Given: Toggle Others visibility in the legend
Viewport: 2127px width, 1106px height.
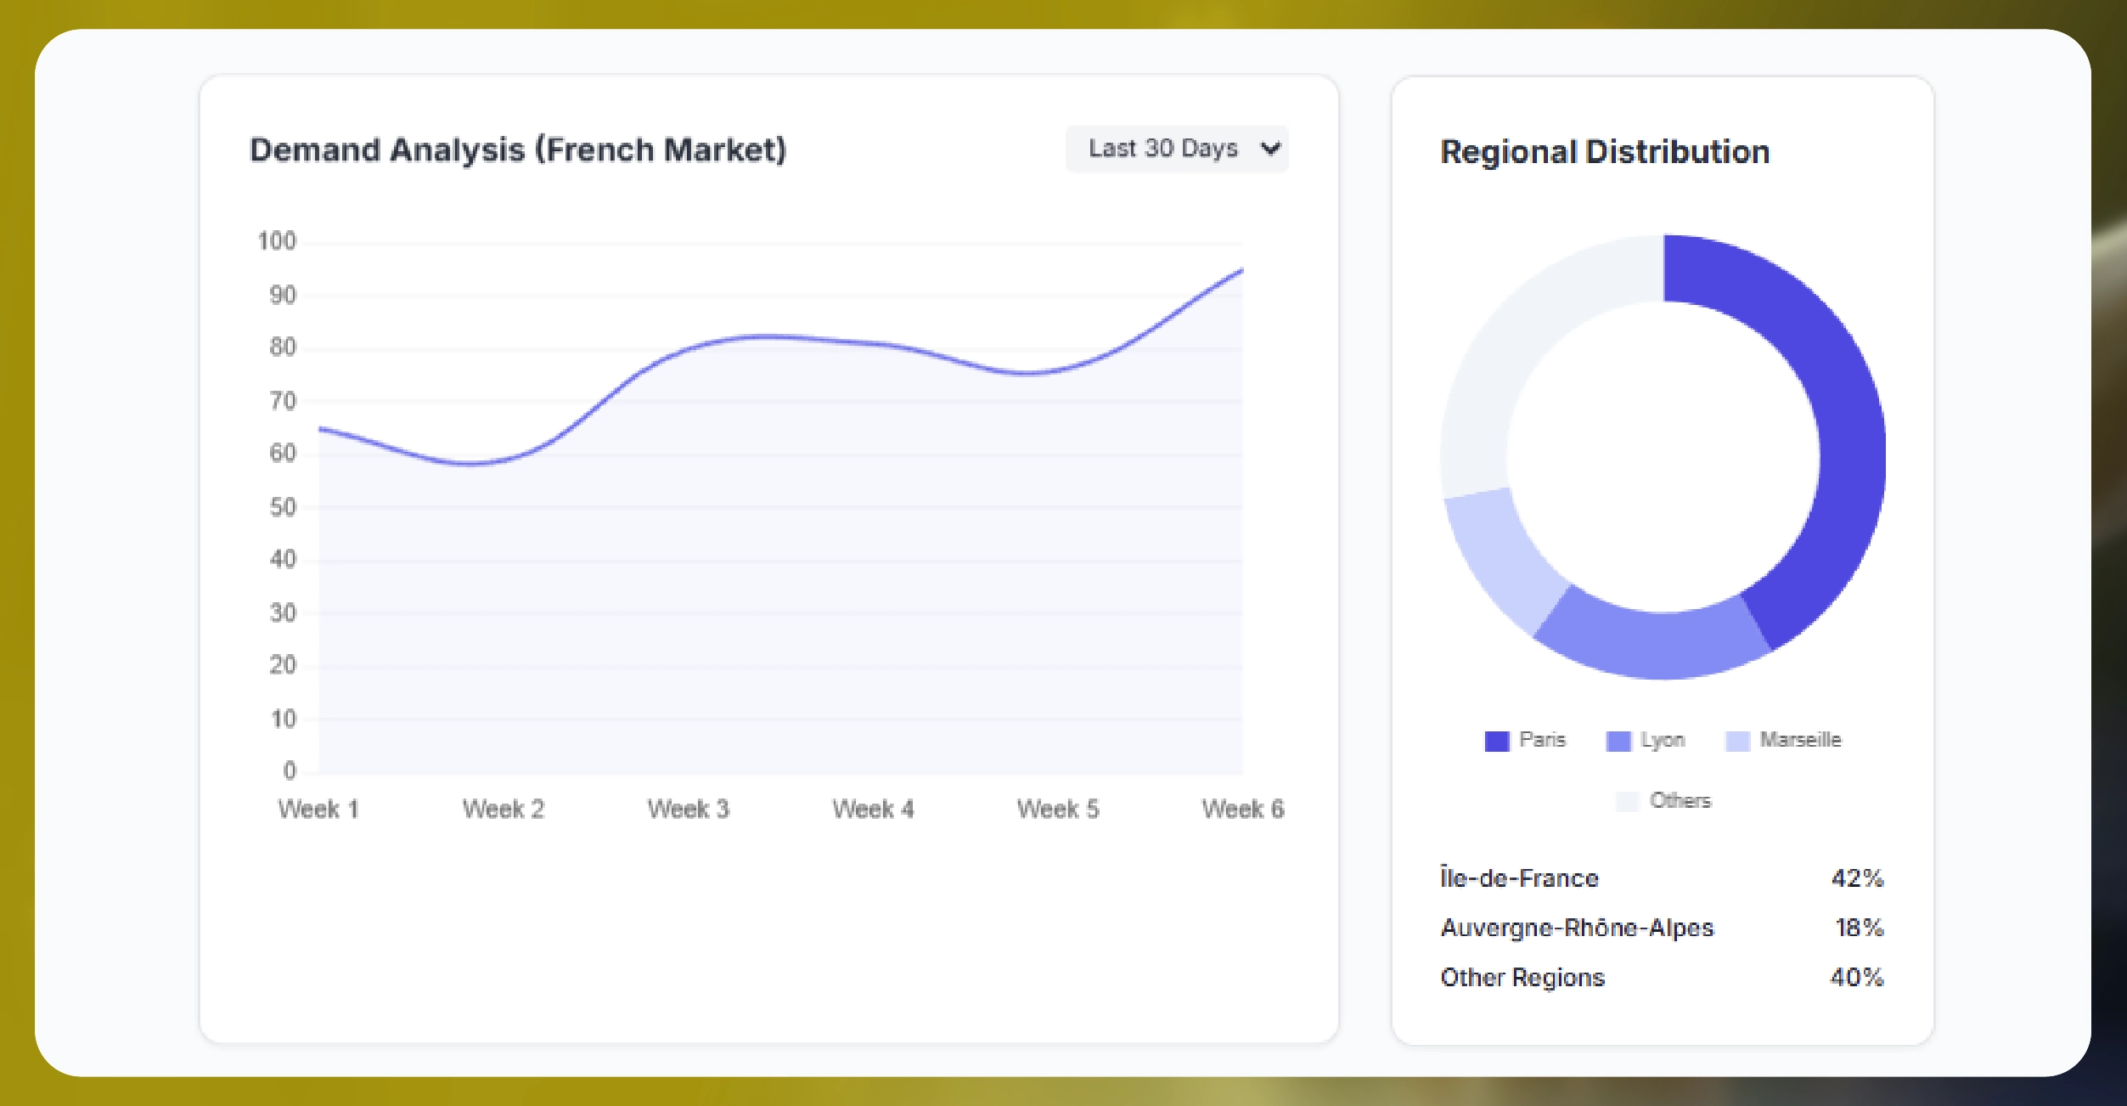Looking at the screenshot, I should tap(1681, 799).
